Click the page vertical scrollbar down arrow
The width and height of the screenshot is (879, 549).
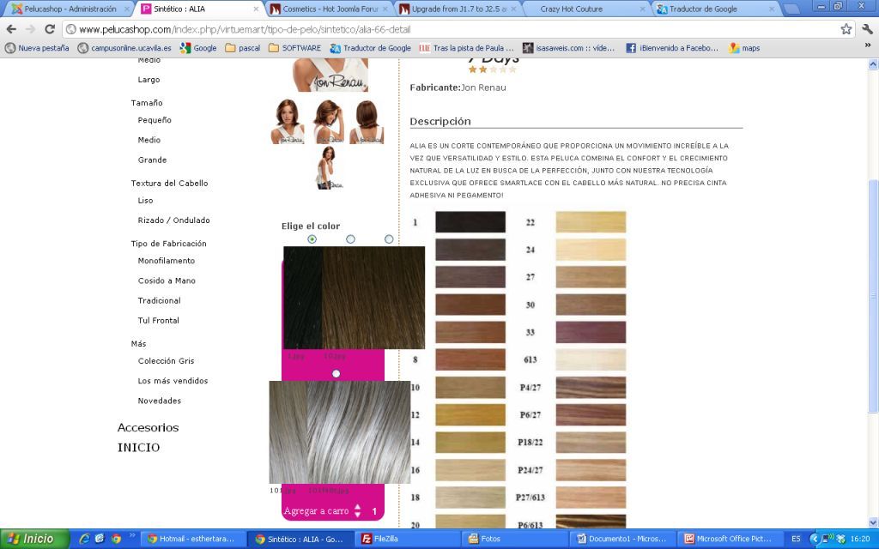click(873, 522)
